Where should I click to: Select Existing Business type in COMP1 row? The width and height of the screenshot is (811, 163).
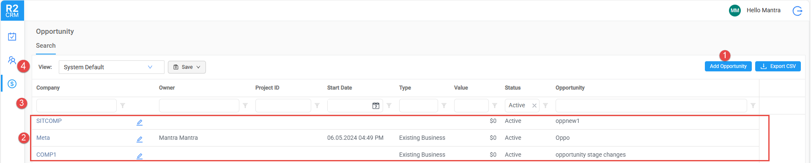(x=422, y=155)
